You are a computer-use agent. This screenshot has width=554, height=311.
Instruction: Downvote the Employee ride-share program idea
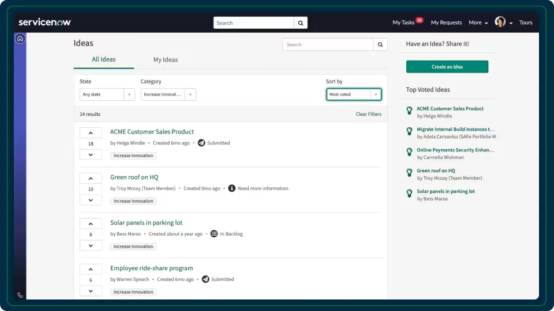pyautogui.click(x=91, y=291)
